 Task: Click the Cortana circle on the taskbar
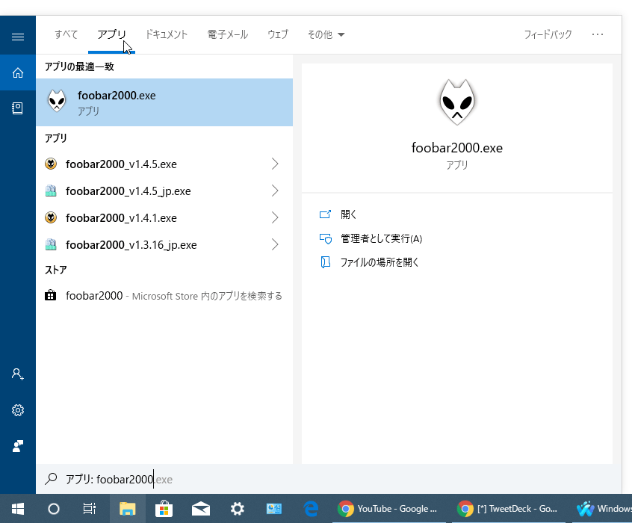54,509
